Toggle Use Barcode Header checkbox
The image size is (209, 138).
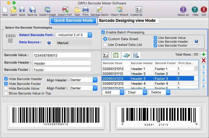(x=155, y=42)
